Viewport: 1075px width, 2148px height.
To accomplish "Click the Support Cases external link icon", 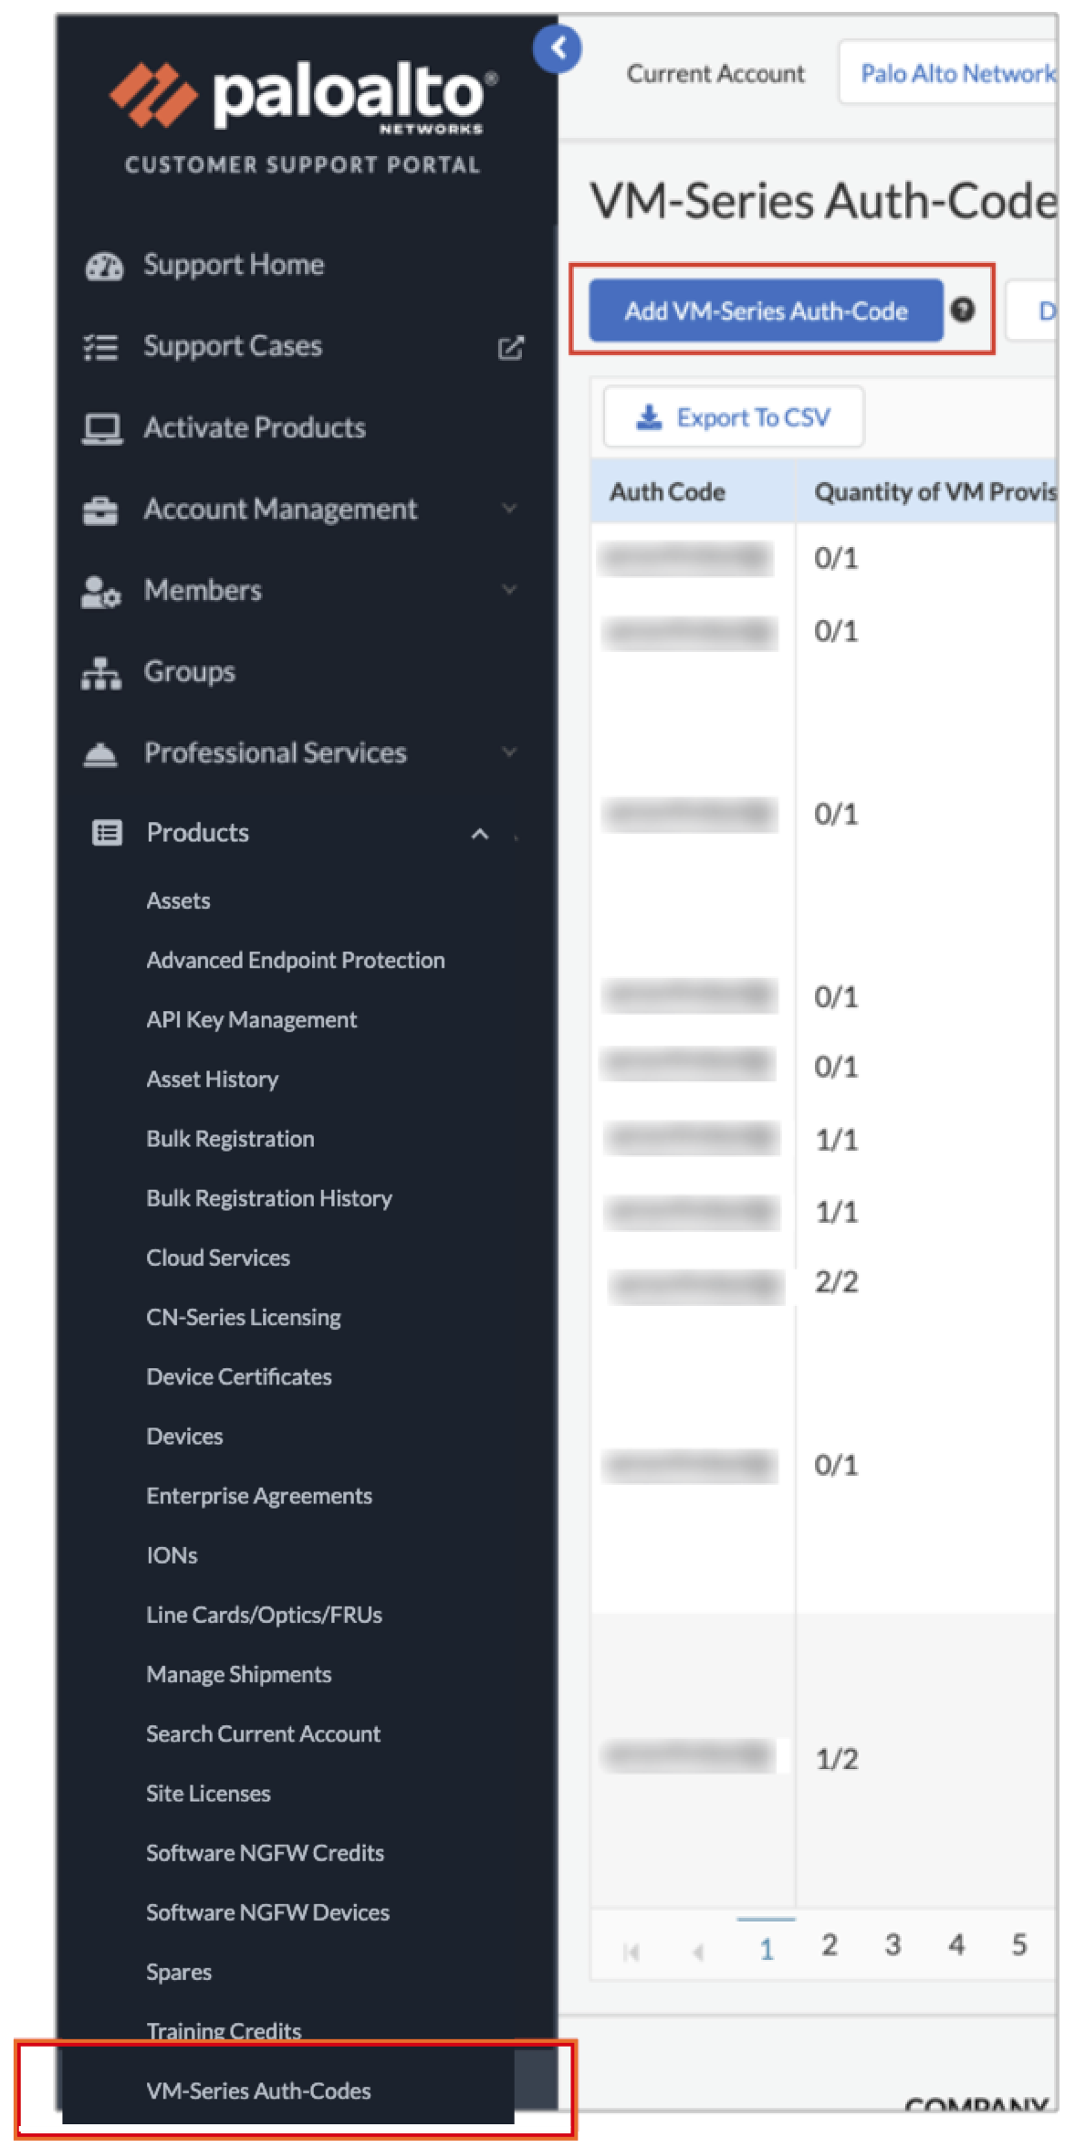I will pyautogui.click(x=511, y=348).
